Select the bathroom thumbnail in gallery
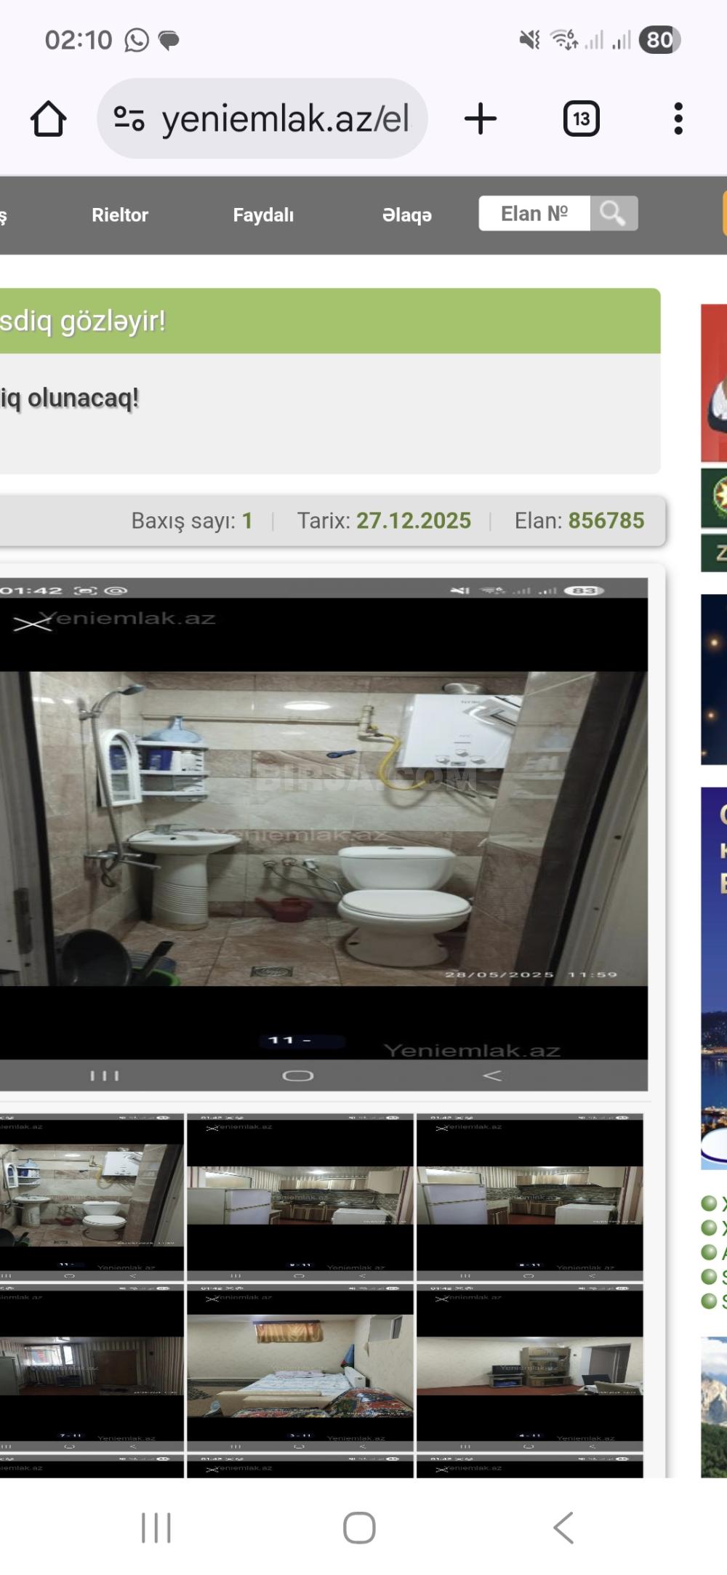The height and width of the screenshot is (1575, 727). pos(91,1196)
